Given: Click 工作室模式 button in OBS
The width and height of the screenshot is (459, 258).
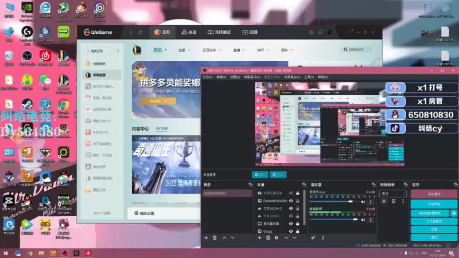Looking at the screenshot, I should coord(434,221).
